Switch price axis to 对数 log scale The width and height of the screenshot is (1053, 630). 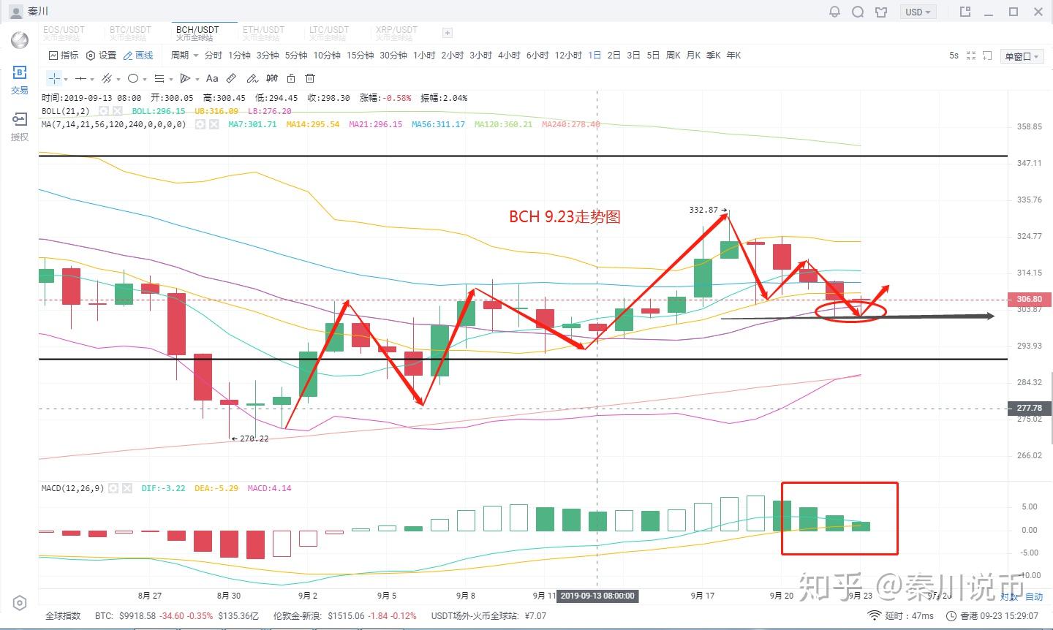pos(1010,597)
